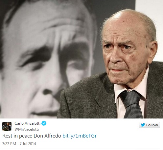Select the tweet text Rest in peace
The image size is (163, 150).
(x=17, y=136)
